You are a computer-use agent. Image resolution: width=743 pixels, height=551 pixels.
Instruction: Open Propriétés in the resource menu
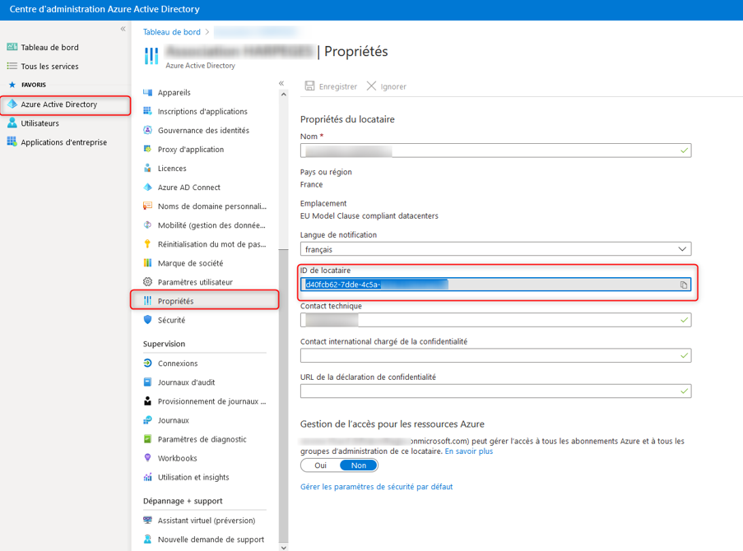[x=175, y=301]
